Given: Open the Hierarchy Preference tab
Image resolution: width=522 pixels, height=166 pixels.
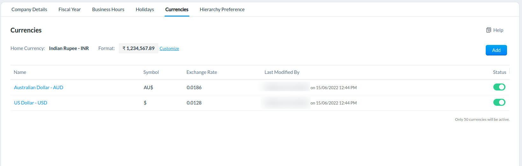Looking at the screenshot, I should tap(222, 10).
